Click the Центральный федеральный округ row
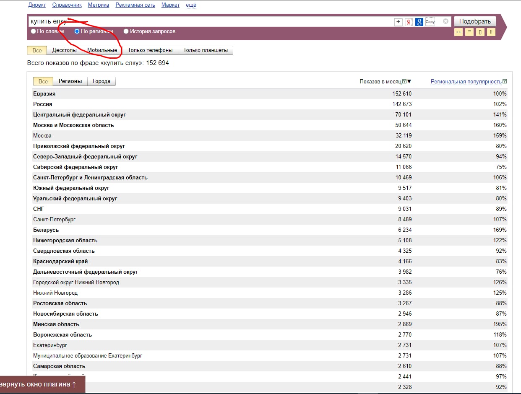 coord(270,114)
